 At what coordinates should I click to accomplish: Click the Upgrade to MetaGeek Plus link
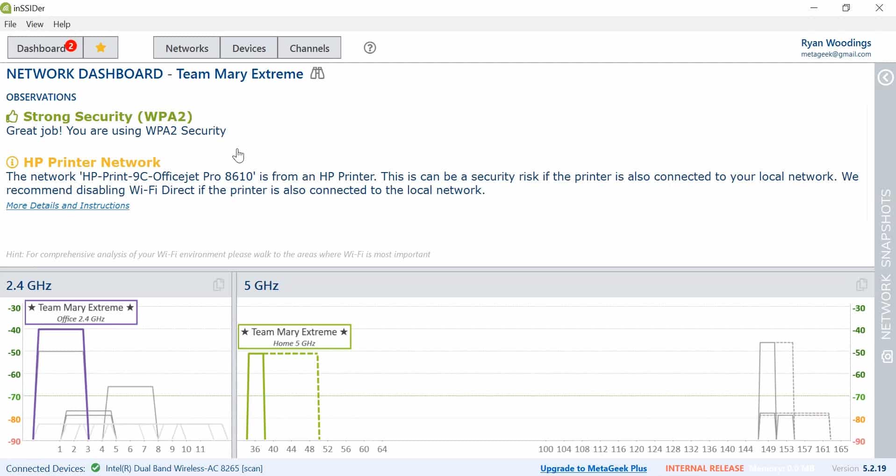click(594, 469)
